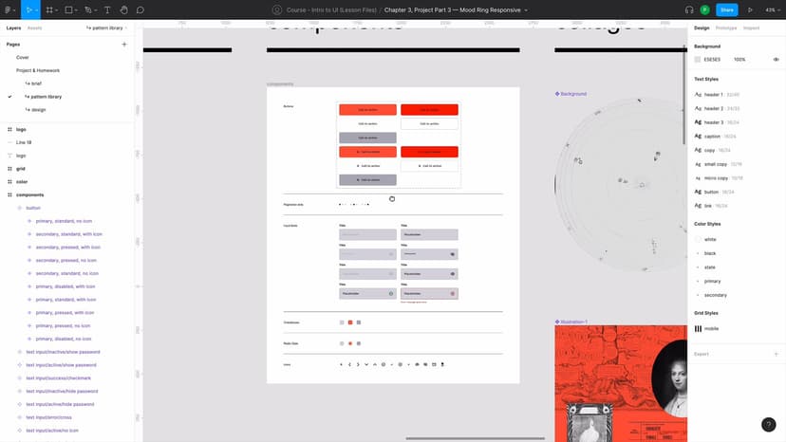Click the Share button
Viewport: 786px width, 442px height.
coord(727,9)
